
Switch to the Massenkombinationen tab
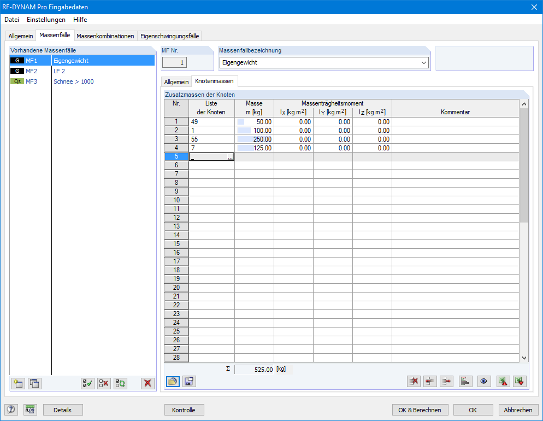105,36
